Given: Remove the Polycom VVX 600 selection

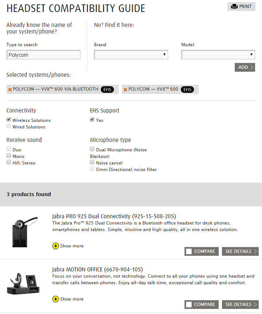Looking at the screenshot, I should [126, 90].
